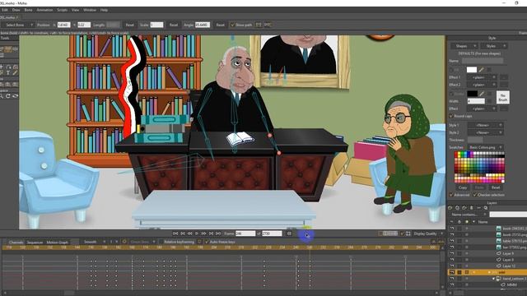Open the Display Quality dropdown
This screenshot has width=527, height=296.
pos(428,234)
